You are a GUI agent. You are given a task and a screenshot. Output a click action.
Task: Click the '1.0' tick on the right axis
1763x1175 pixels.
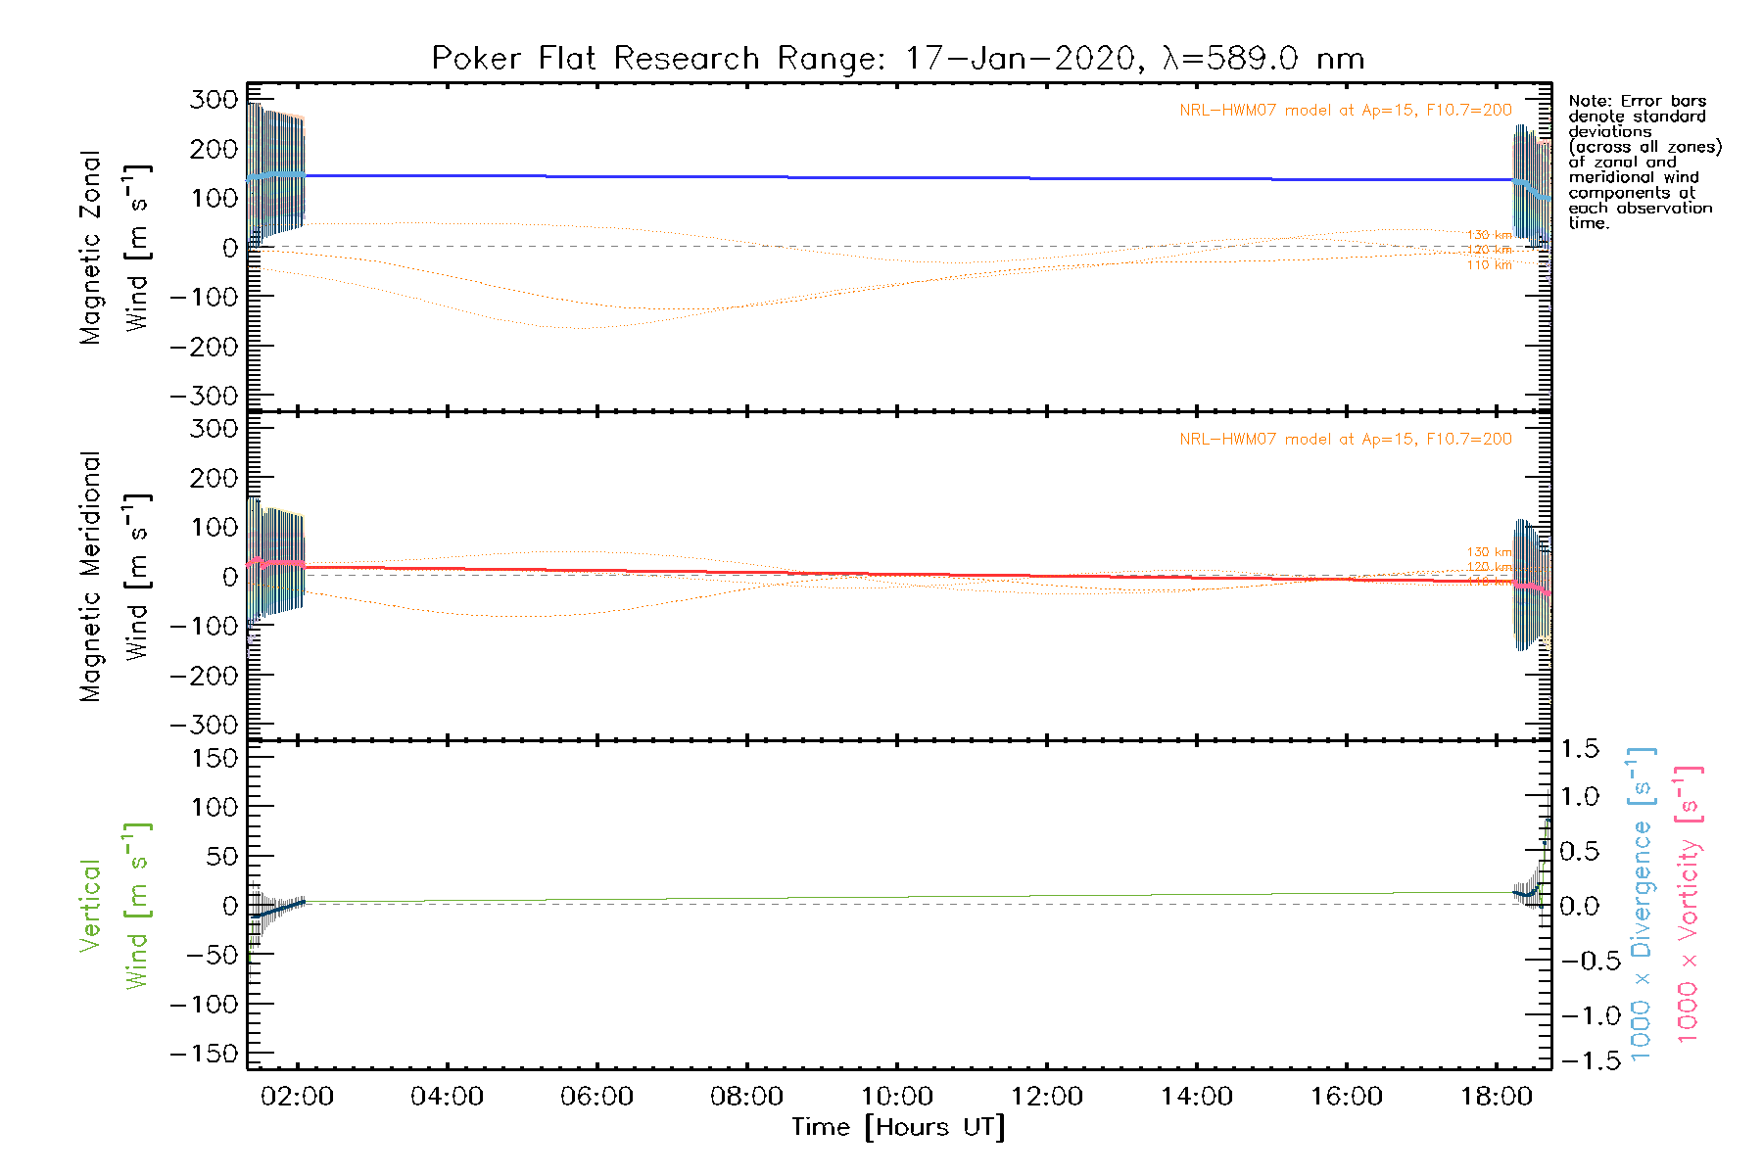pos(1580,796)
